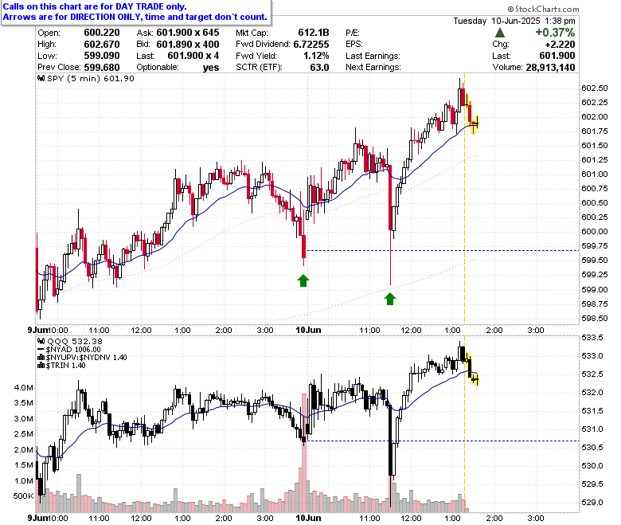Viewport: 621px width, 525px height.
Task: Select the $NYAD 1006.00 legend entry
Action: (73, 350)
